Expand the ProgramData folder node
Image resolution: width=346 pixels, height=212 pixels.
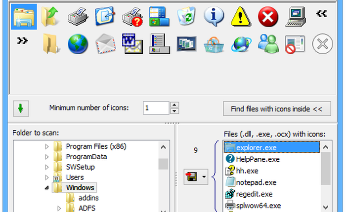[x=47, y=157]
